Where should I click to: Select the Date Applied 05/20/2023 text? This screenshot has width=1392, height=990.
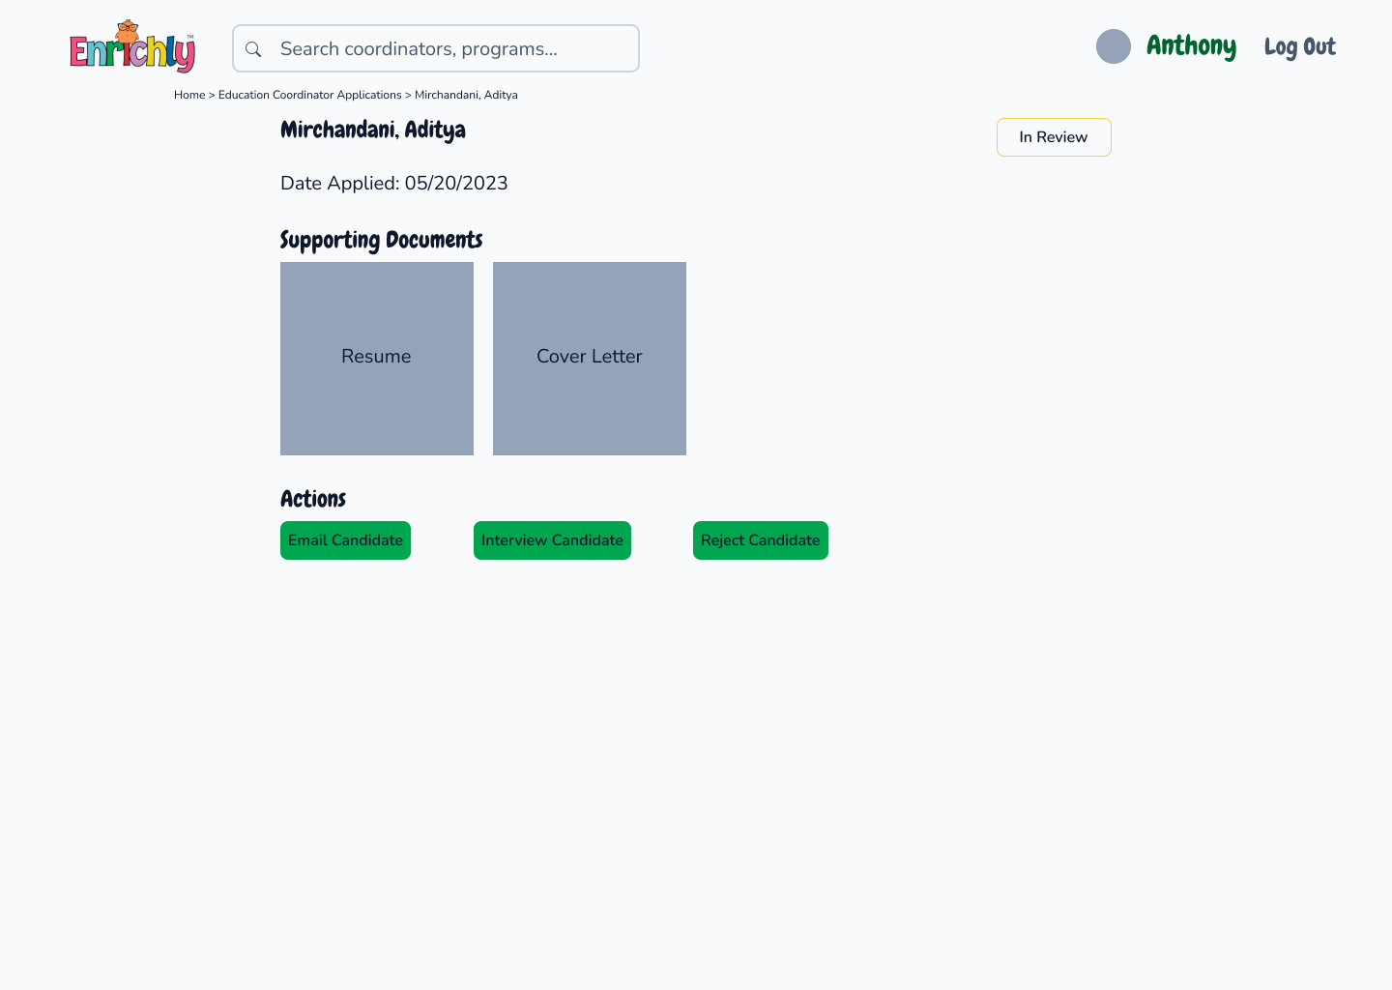click(394, 184)
